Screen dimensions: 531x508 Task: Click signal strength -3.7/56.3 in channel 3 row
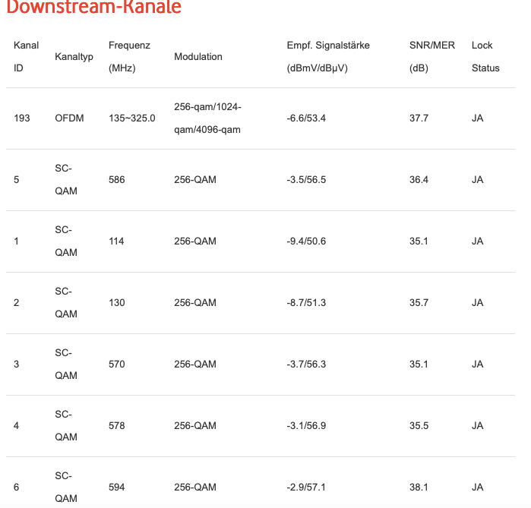[306, 364]
